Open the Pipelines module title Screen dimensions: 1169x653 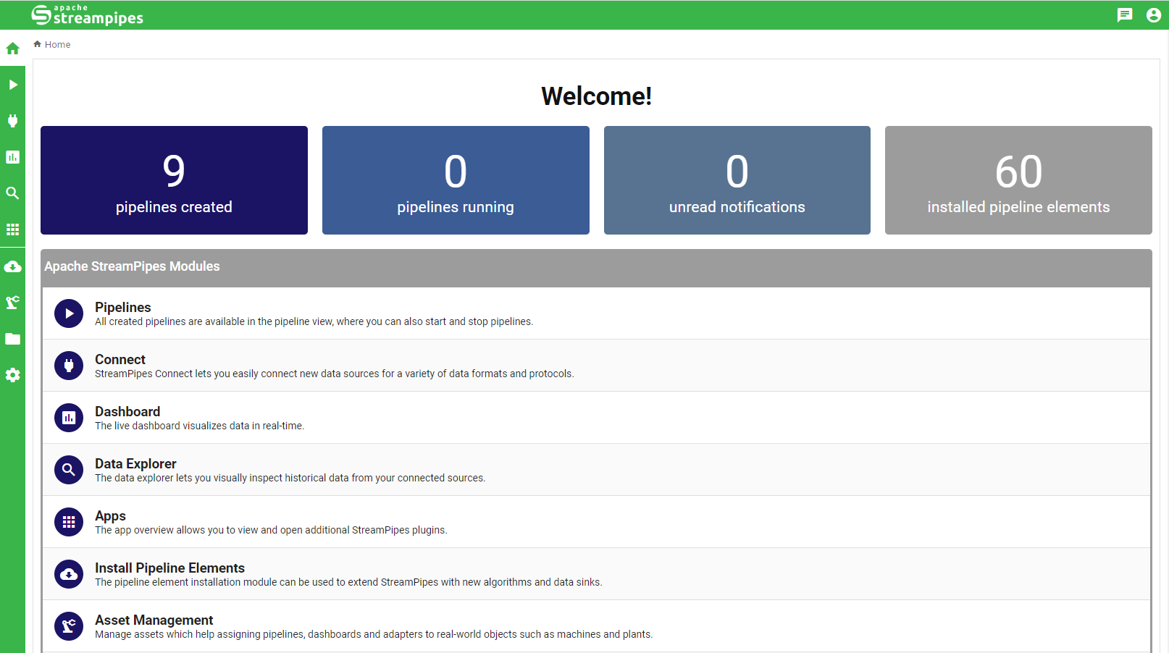[x=123, y=308]
